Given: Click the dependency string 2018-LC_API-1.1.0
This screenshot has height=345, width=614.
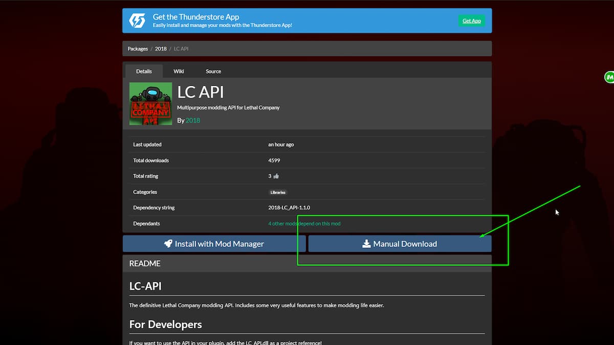Looking at the screenshot, I should click(289, 208).
